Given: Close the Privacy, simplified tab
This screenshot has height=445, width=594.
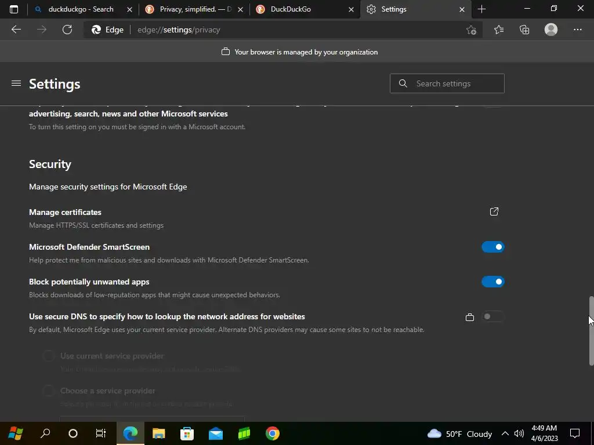Looking at the screenshot, I should pos(240,9).
